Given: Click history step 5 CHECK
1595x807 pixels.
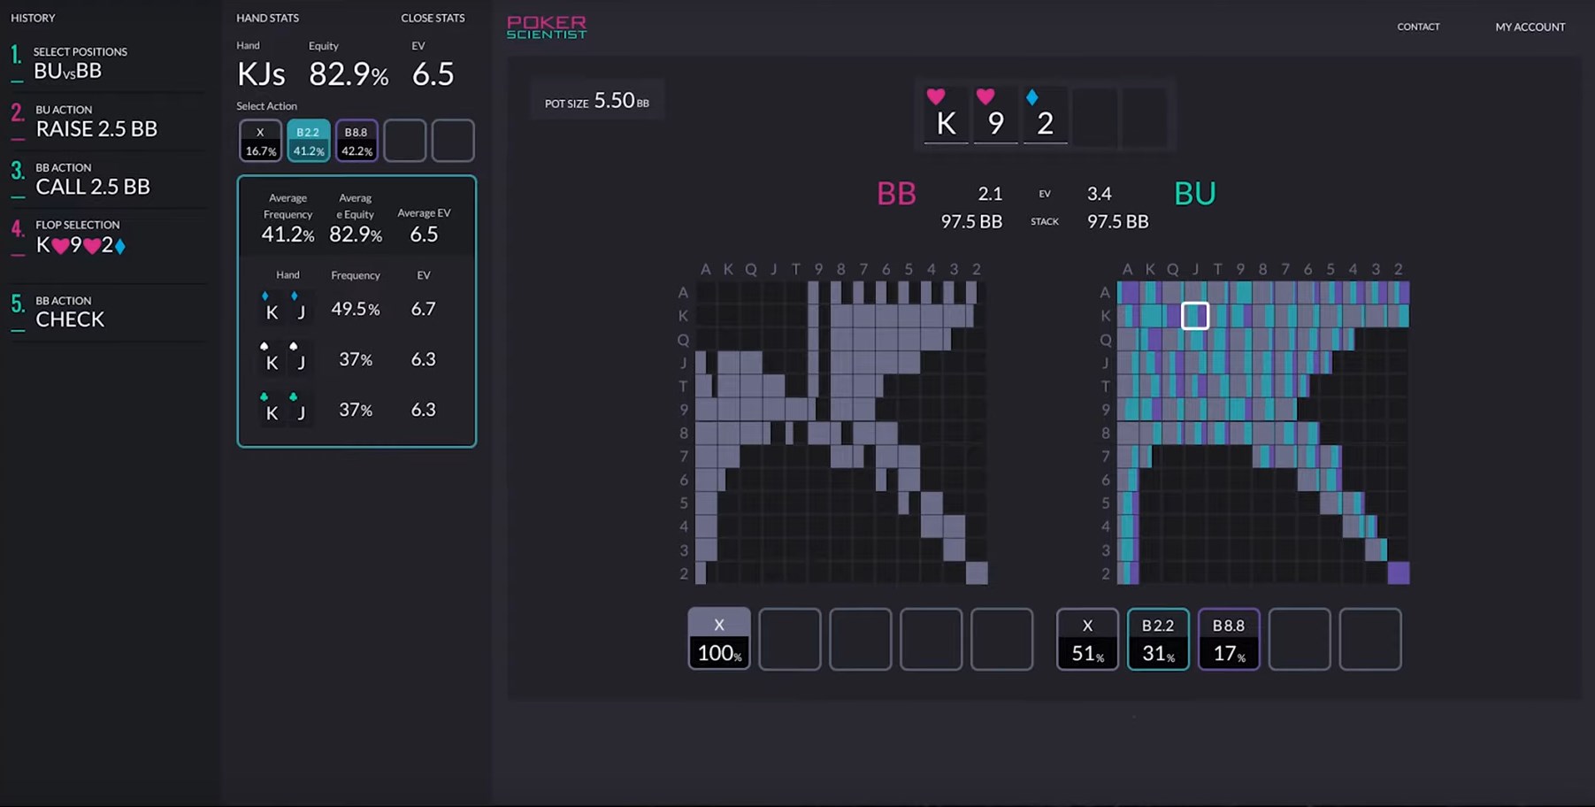Looking at the screenshot, I should [70, 319].
